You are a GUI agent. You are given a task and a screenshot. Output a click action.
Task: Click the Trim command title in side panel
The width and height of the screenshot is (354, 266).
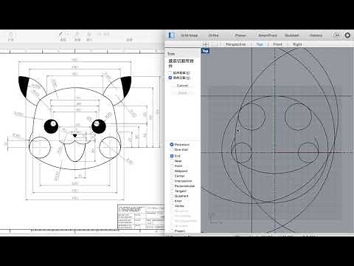pos(171,54)
